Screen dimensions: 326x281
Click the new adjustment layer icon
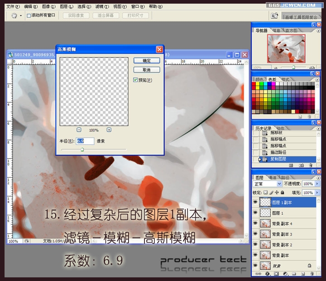(285, 274)
